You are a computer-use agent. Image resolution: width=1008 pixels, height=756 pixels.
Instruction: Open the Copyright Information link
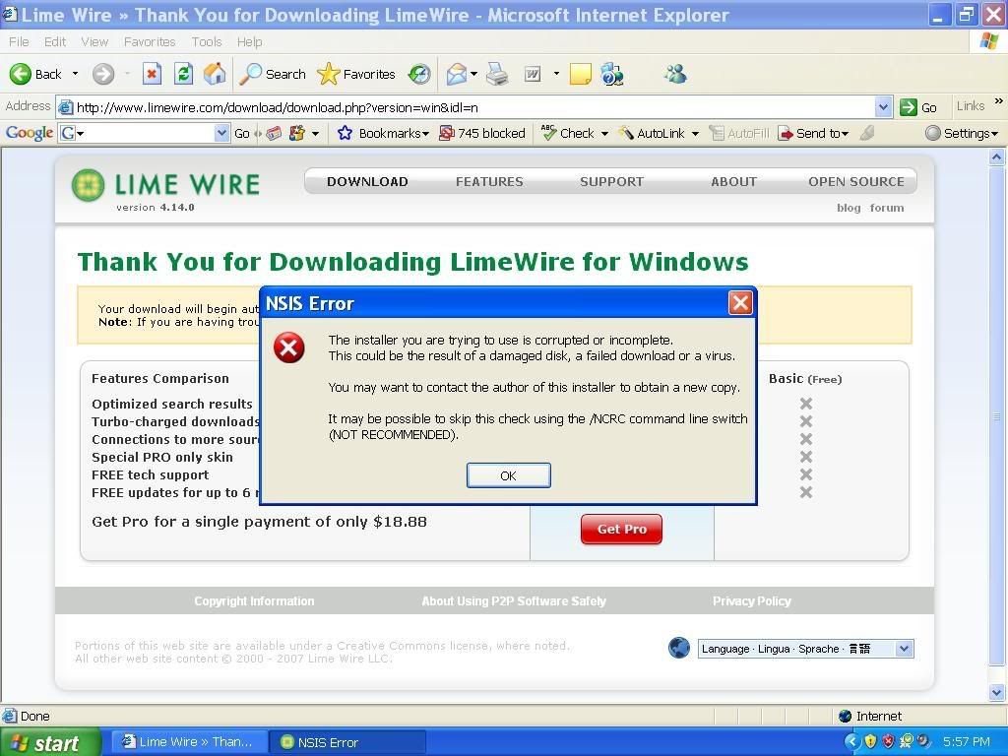pos(254,601)
